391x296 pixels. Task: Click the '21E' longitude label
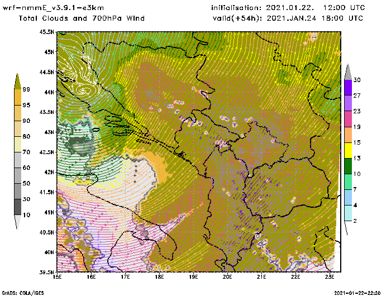(261, 277)
